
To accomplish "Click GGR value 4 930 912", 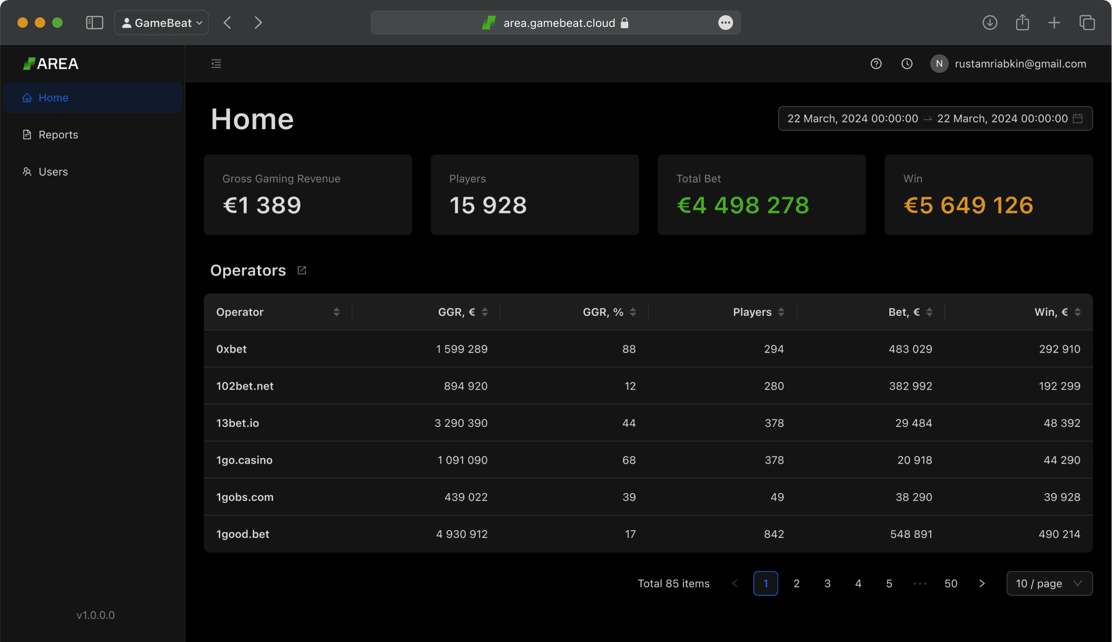I will [x=462, y=534].
